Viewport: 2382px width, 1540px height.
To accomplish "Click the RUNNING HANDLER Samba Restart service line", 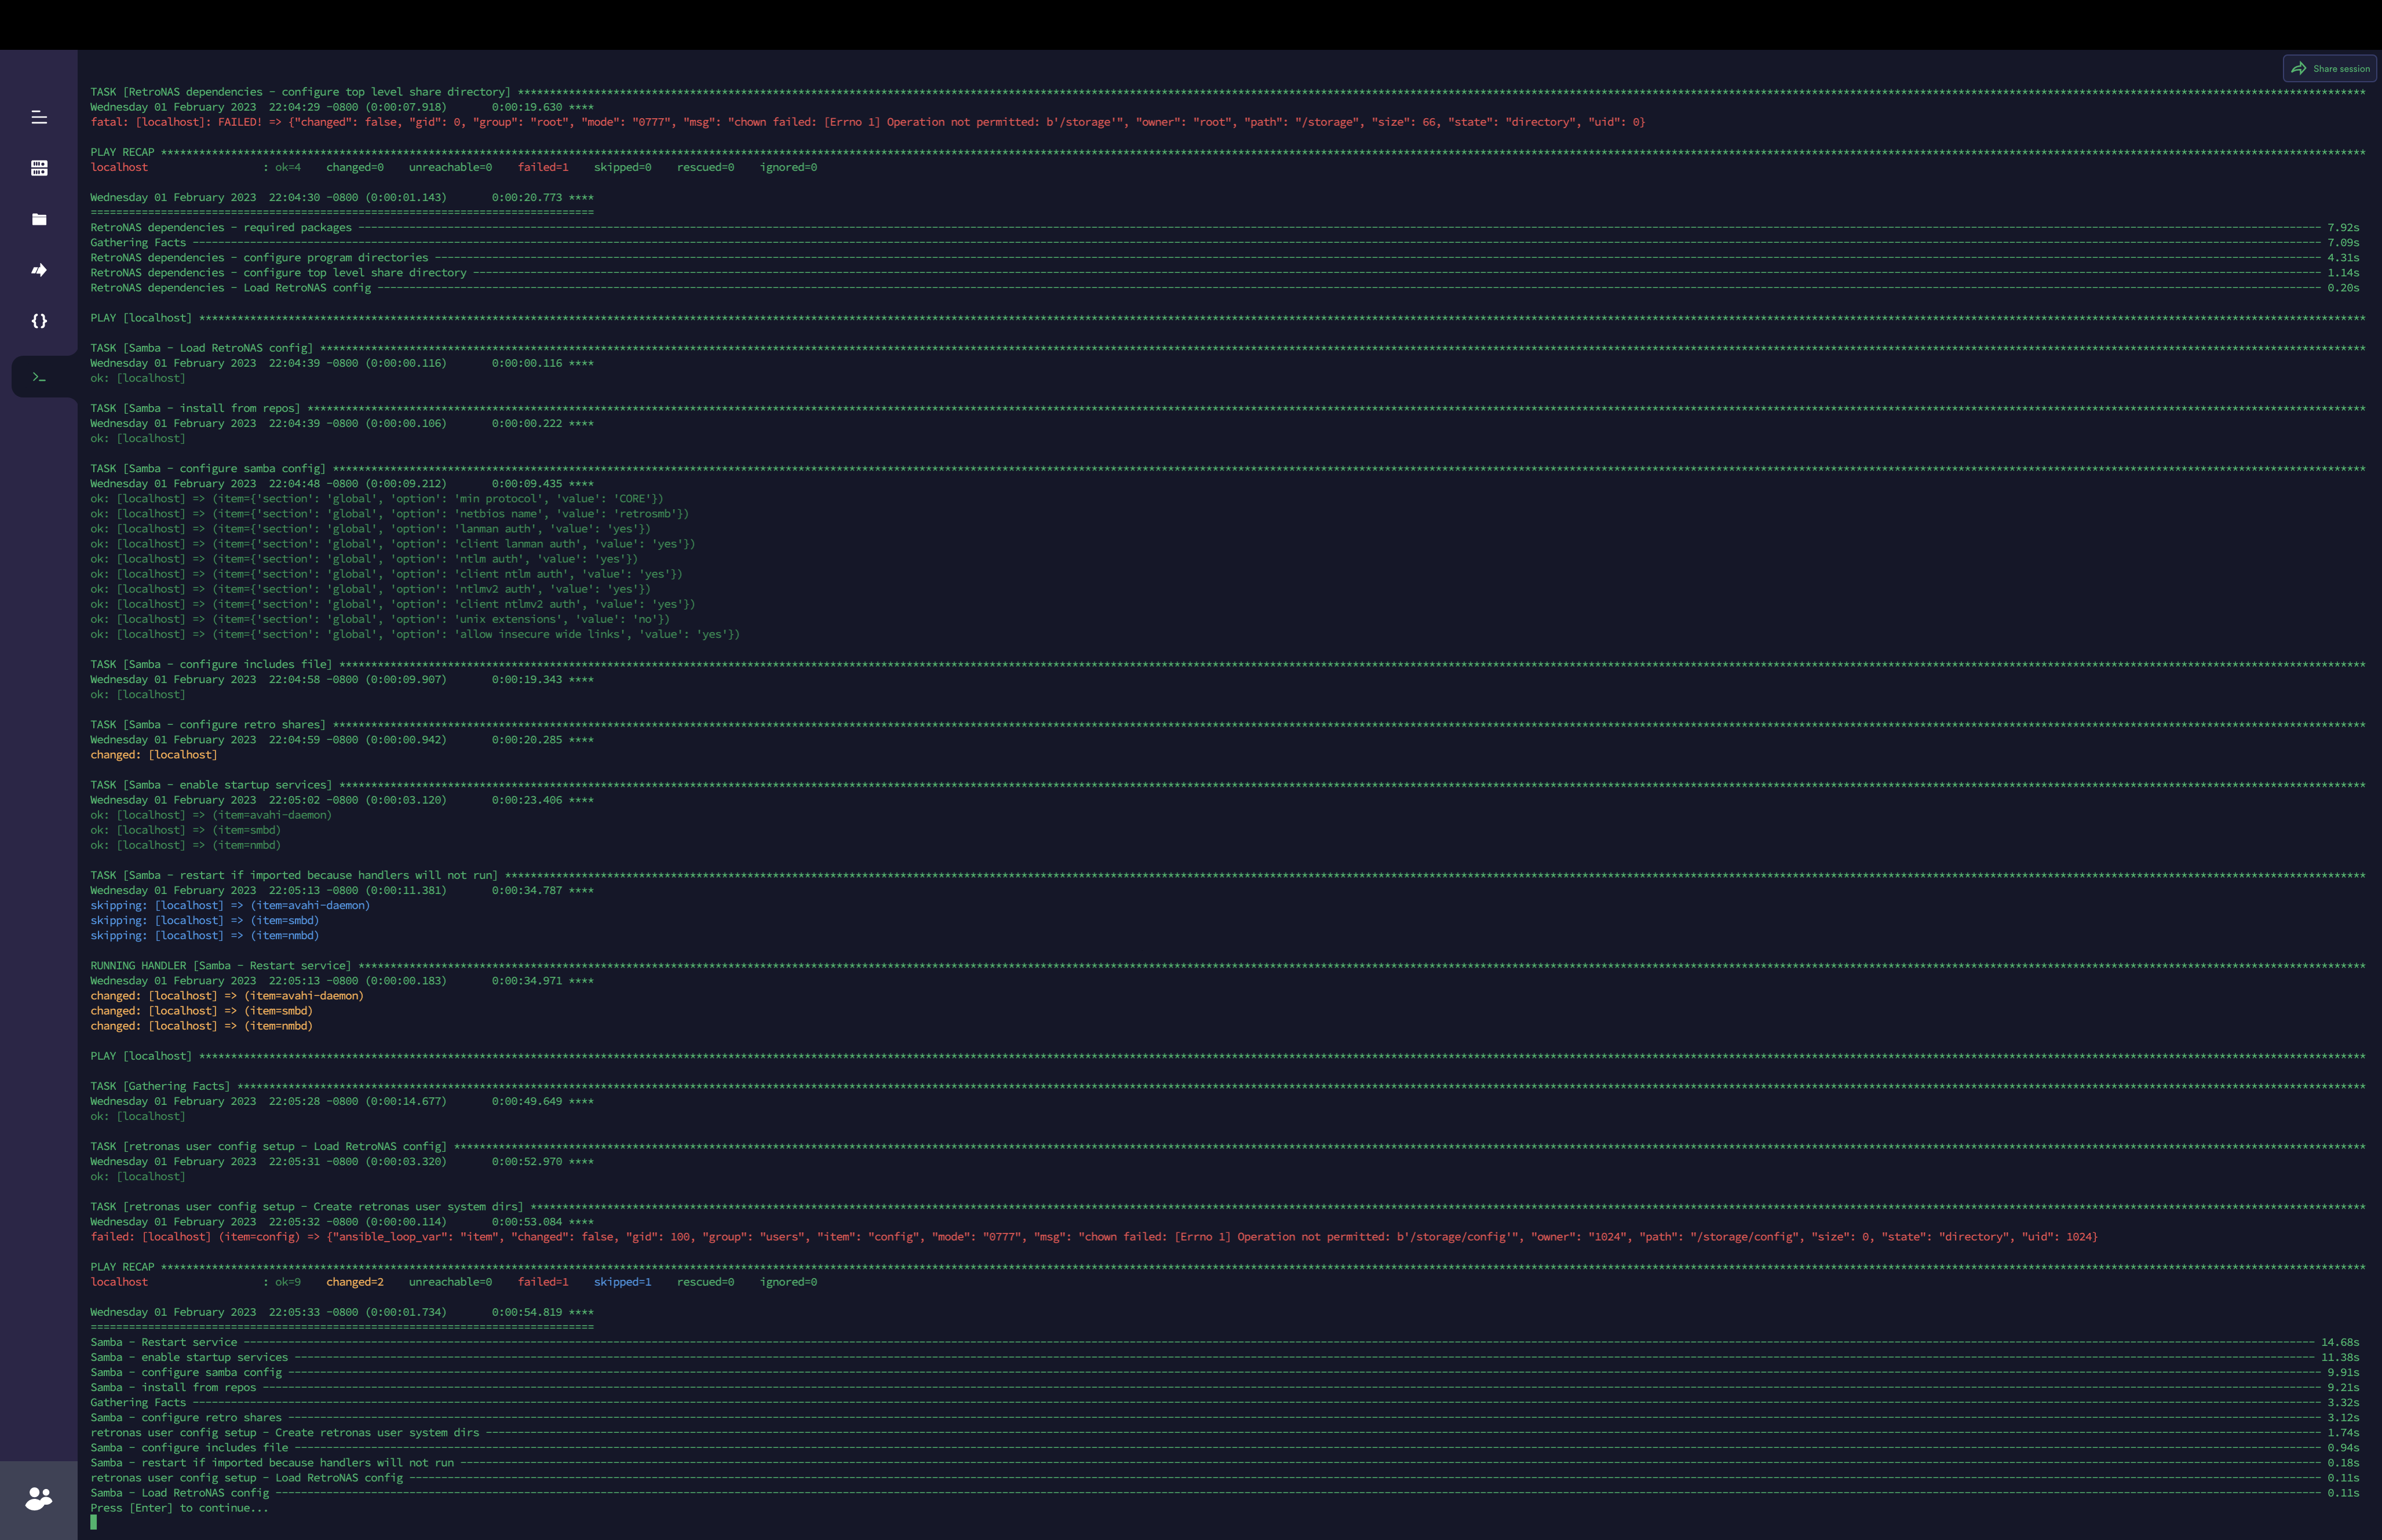I will (x=220, y=965).
